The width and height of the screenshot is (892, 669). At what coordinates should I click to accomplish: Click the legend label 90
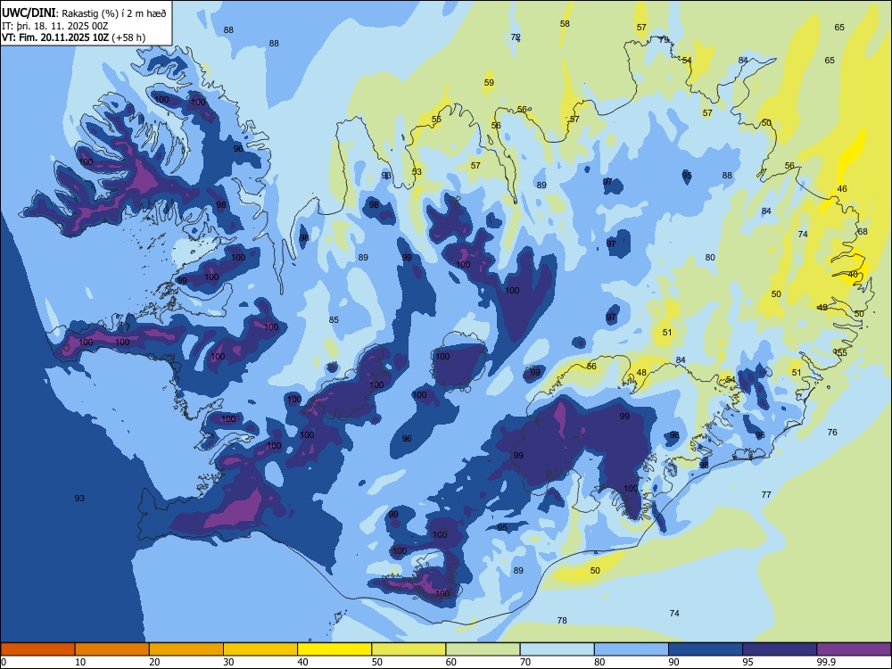tap(674, 662)
